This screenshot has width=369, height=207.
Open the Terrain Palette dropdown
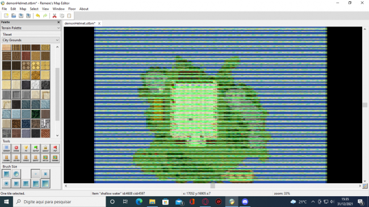(x=30, y=28)
